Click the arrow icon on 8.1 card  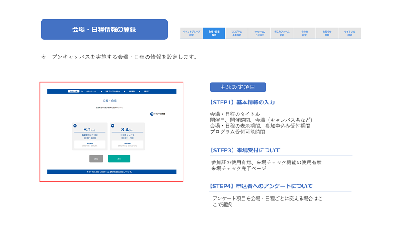[x=75, y=126]
